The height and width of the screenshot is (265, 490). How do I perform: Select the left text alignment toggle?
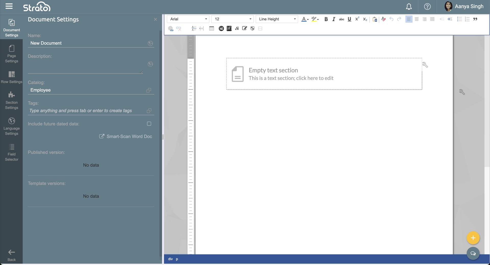click(409, 19)
